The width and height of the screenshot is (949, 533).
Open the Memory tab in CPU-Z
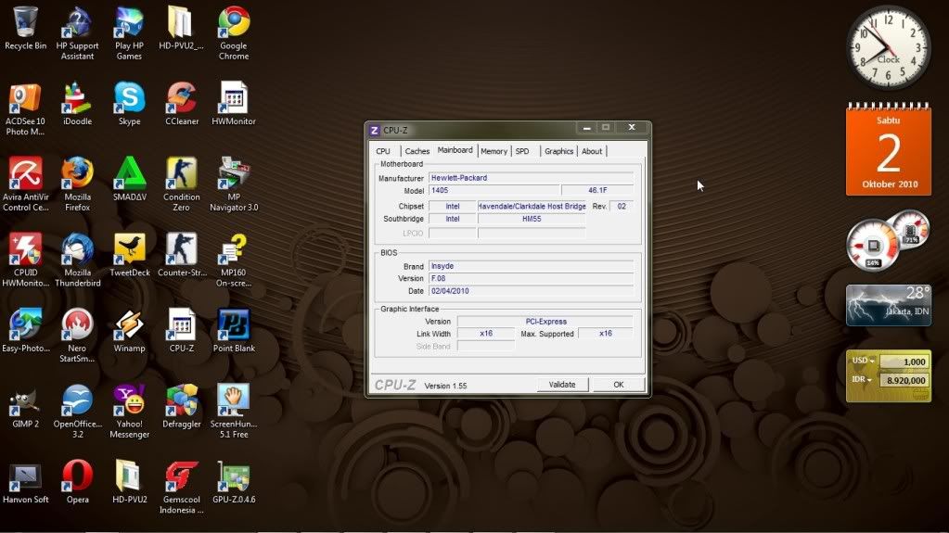(494, 151)
